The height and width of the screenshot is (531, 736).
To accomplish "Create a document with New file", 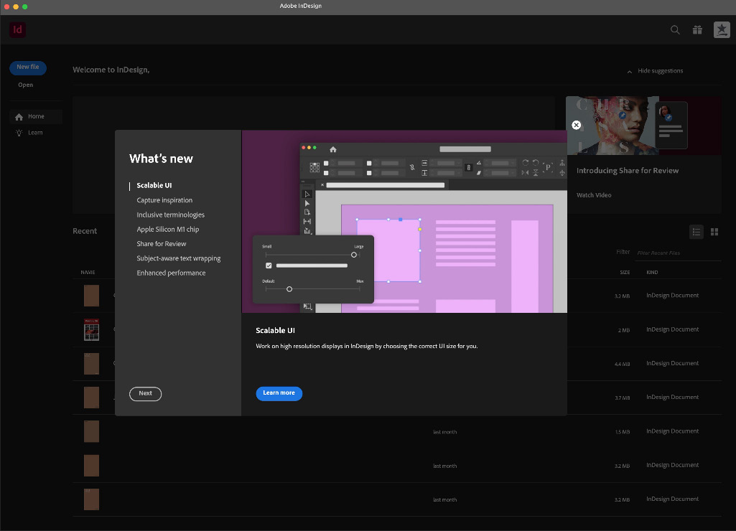I will (x=28, y=67).
